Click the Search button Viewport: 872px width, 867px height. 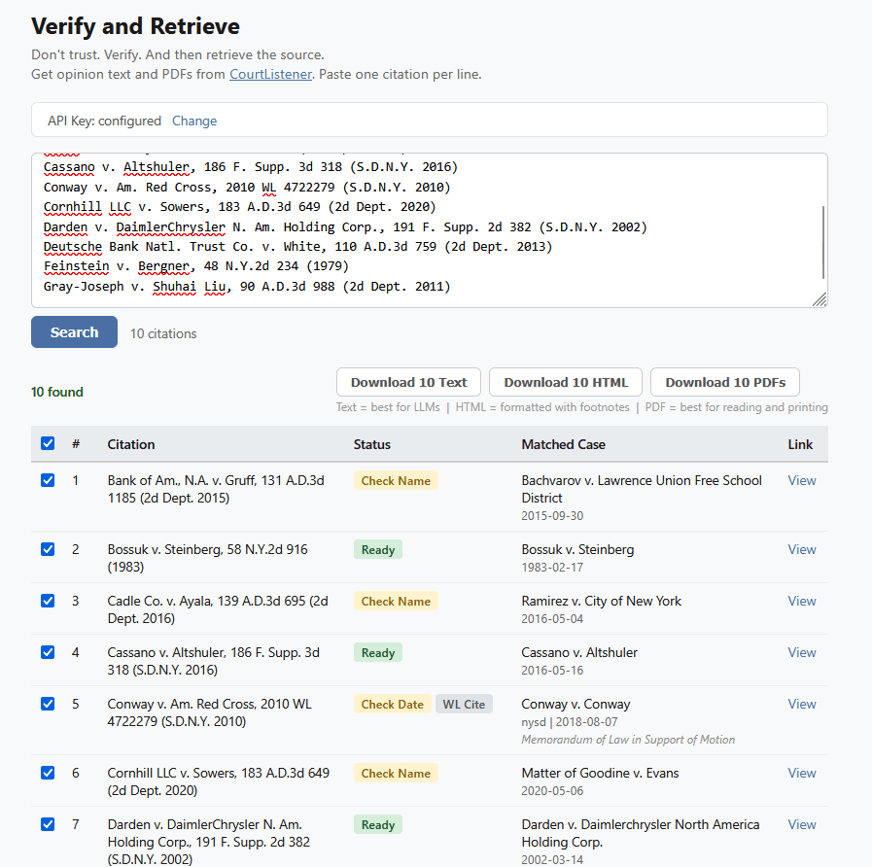pos(74,332)
